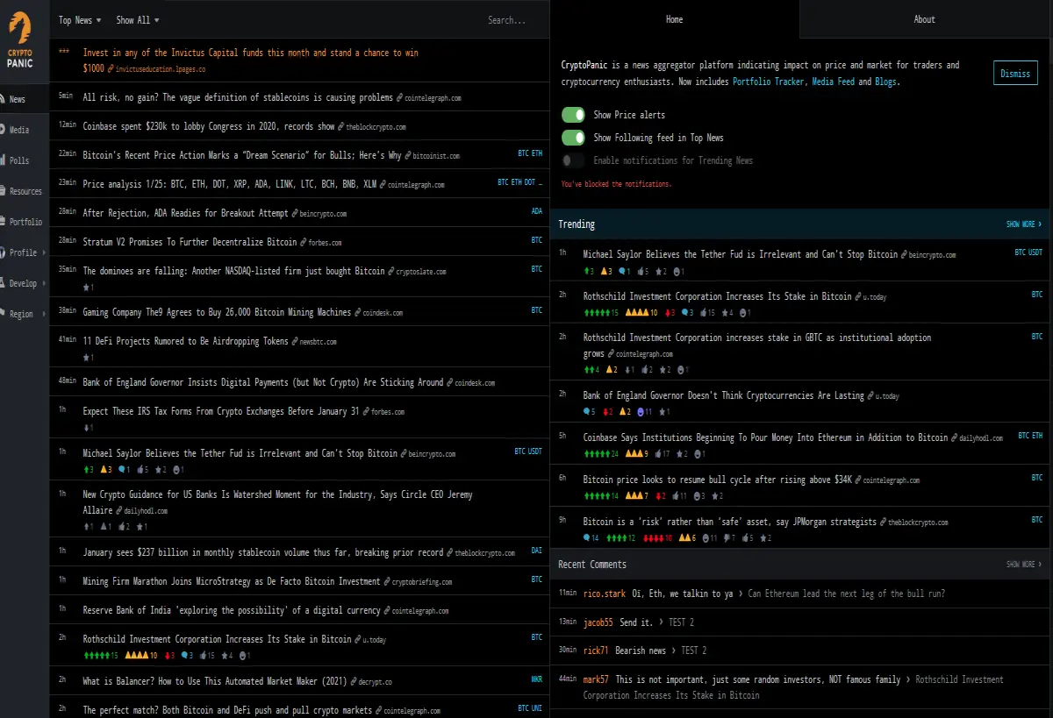Open the Blogs link
Viewport: 1053px width, 718px height.
tap(885, 82)
